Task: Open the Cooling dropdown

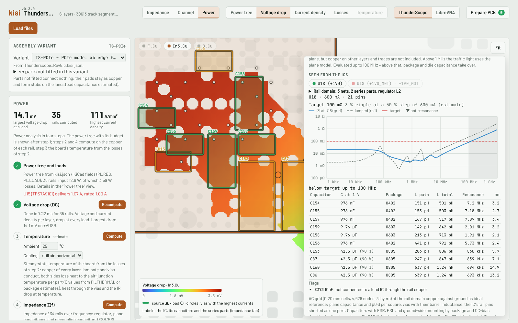Action: click(61, 255)
